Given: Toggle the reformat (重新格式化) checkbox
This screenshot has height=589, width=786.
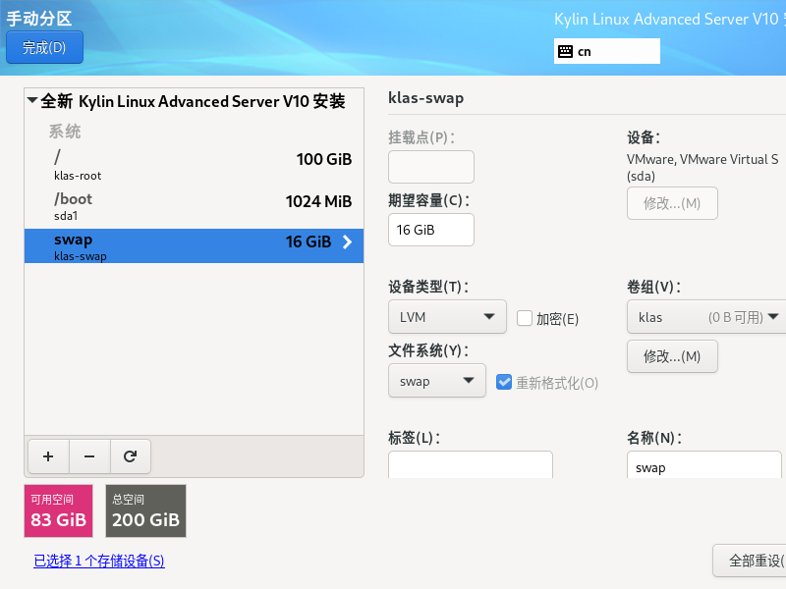Looking at the screenshot, I should tap(504, 382).
